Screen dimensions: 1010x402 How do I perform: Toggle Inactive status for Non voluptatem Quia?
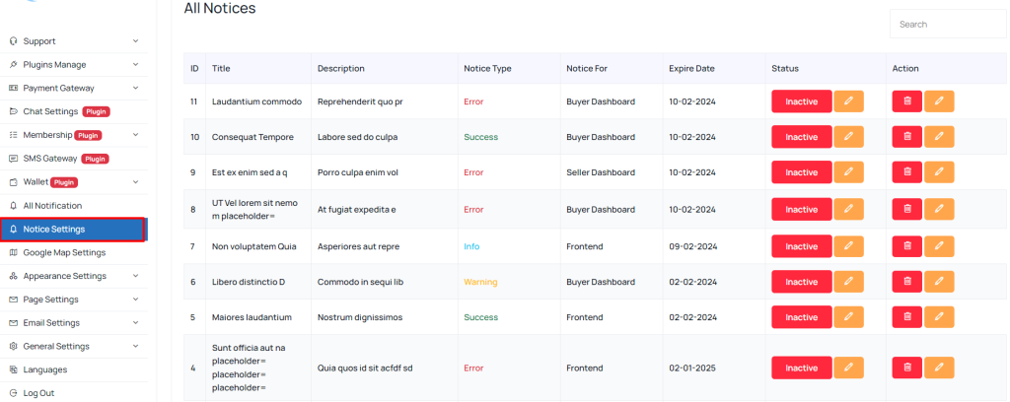coord(801,245)
